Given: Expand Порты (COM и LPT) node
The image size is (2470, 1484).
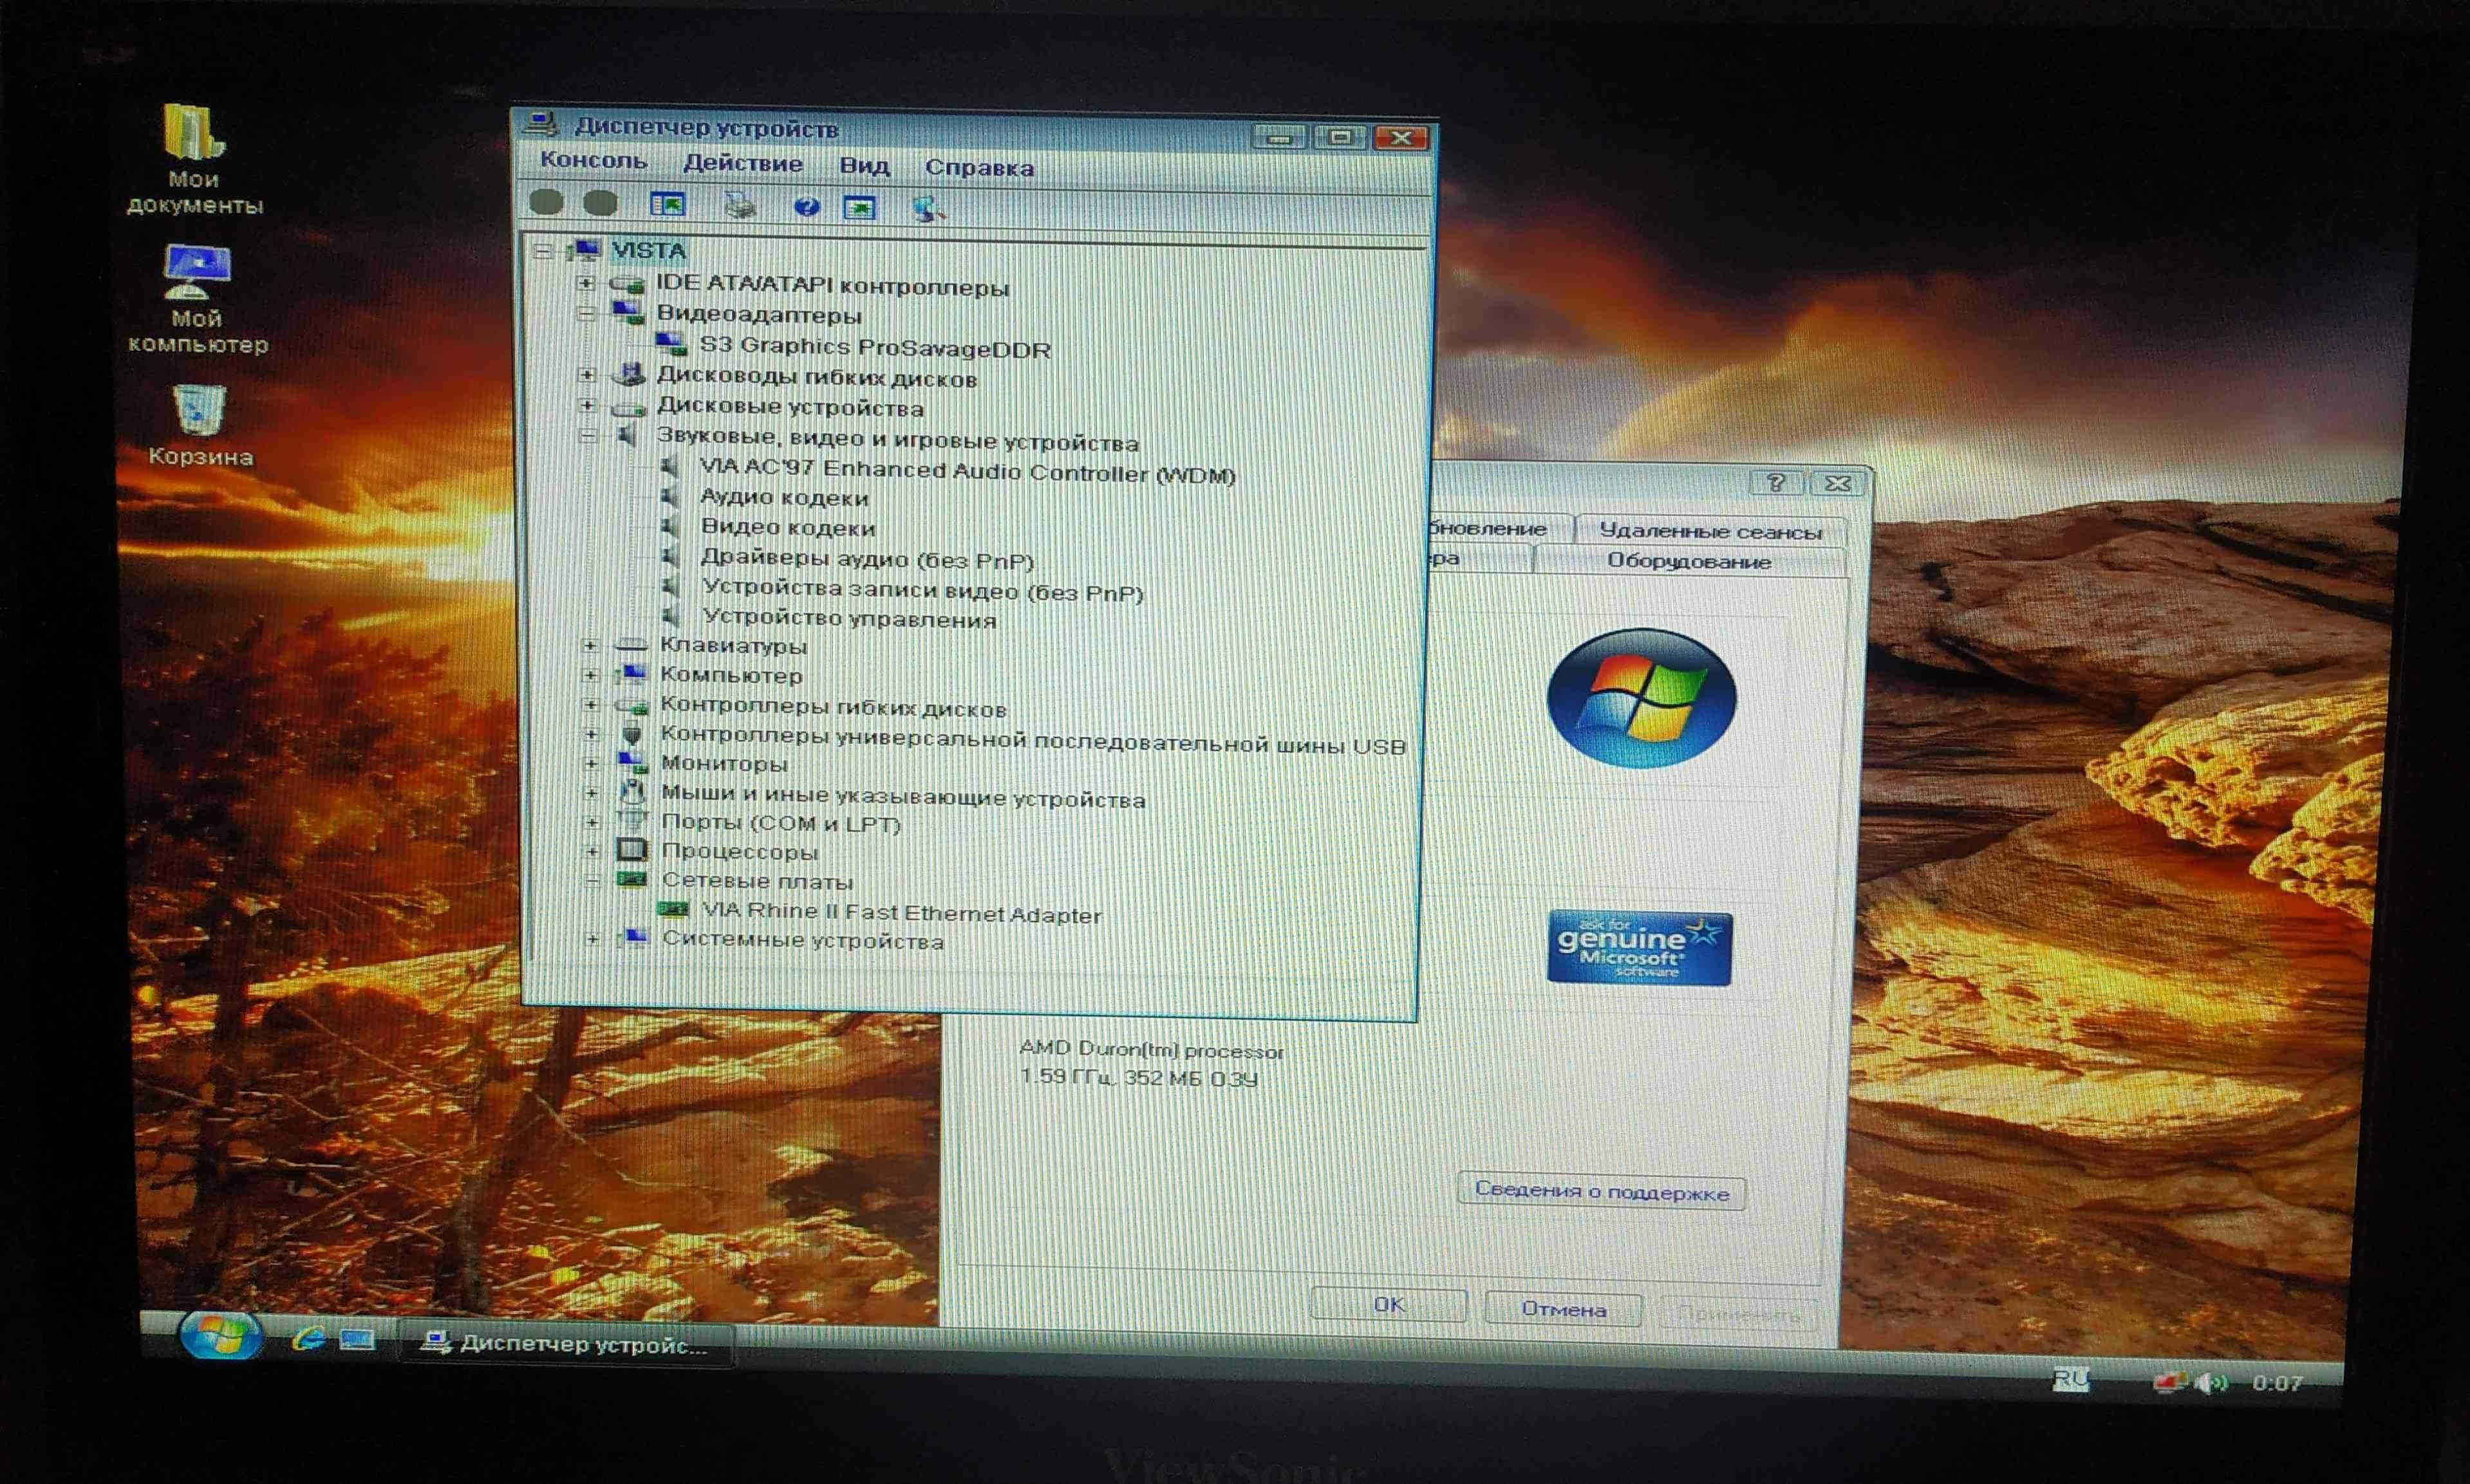Looking at the screenshot, I should 592,822.
